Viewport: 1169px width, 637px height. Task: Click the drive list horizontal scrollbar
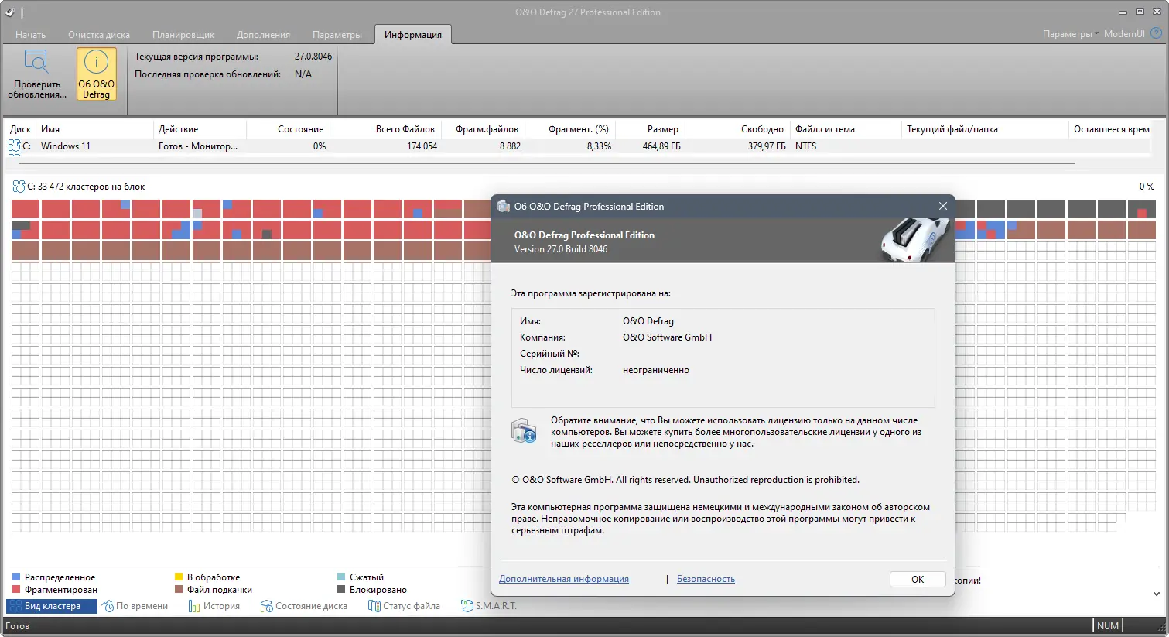(546, 163)
